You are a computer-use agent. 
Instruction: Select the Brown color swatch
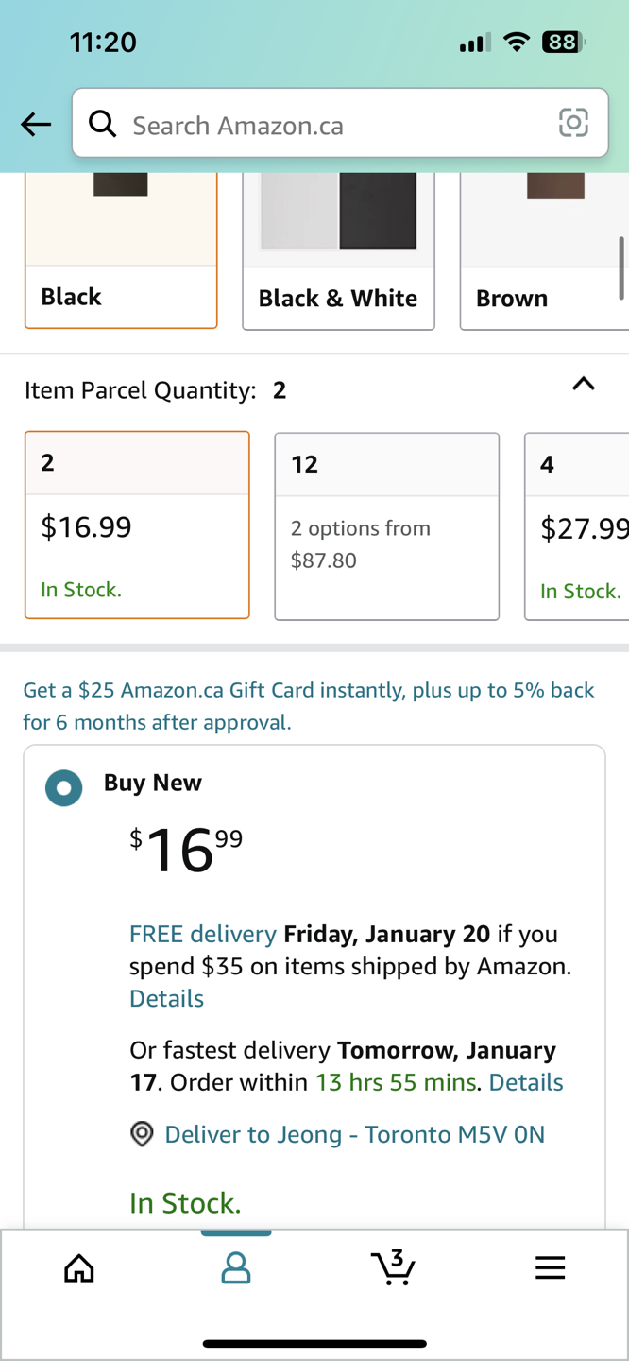[x=544, y=251]
